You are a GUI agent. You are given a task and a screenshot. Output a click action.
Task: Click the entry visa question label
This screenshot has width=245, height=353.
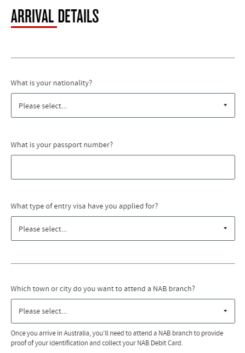84,206
